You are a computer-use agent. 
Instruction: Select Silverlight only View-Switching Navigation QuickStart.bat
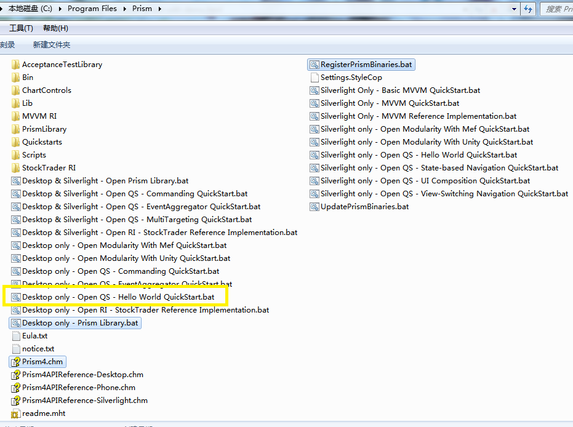[x=439, y=194]
